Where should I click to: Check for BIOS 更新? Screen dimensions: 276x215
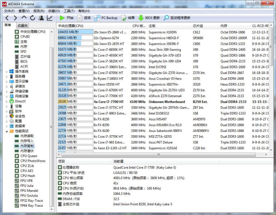point(149,18)
